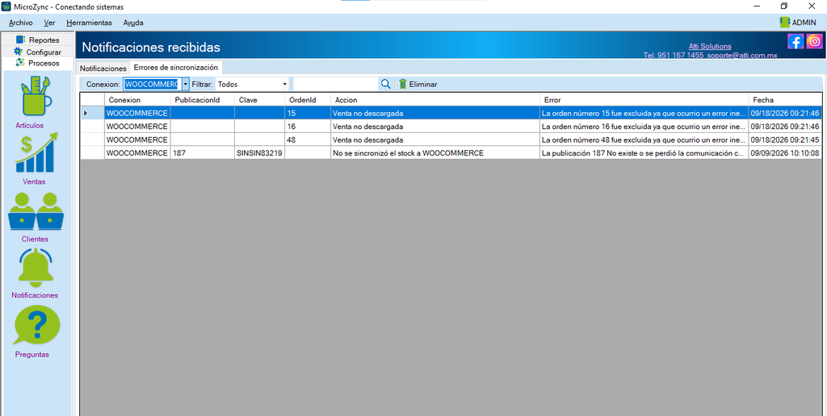
Task: Open the Ayuda menu
Action: [133, 23]
